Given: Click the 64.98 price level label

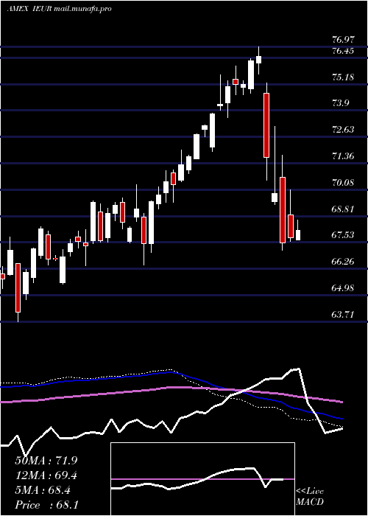Looking at the screenshot, I should point(343,288).
